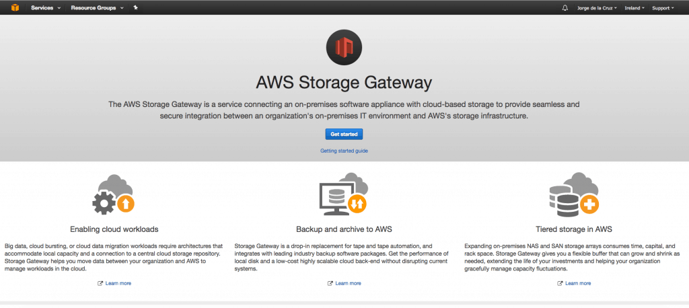
Task: Click external link icon under Enabling cloud workloads
Action: [100, 283]
